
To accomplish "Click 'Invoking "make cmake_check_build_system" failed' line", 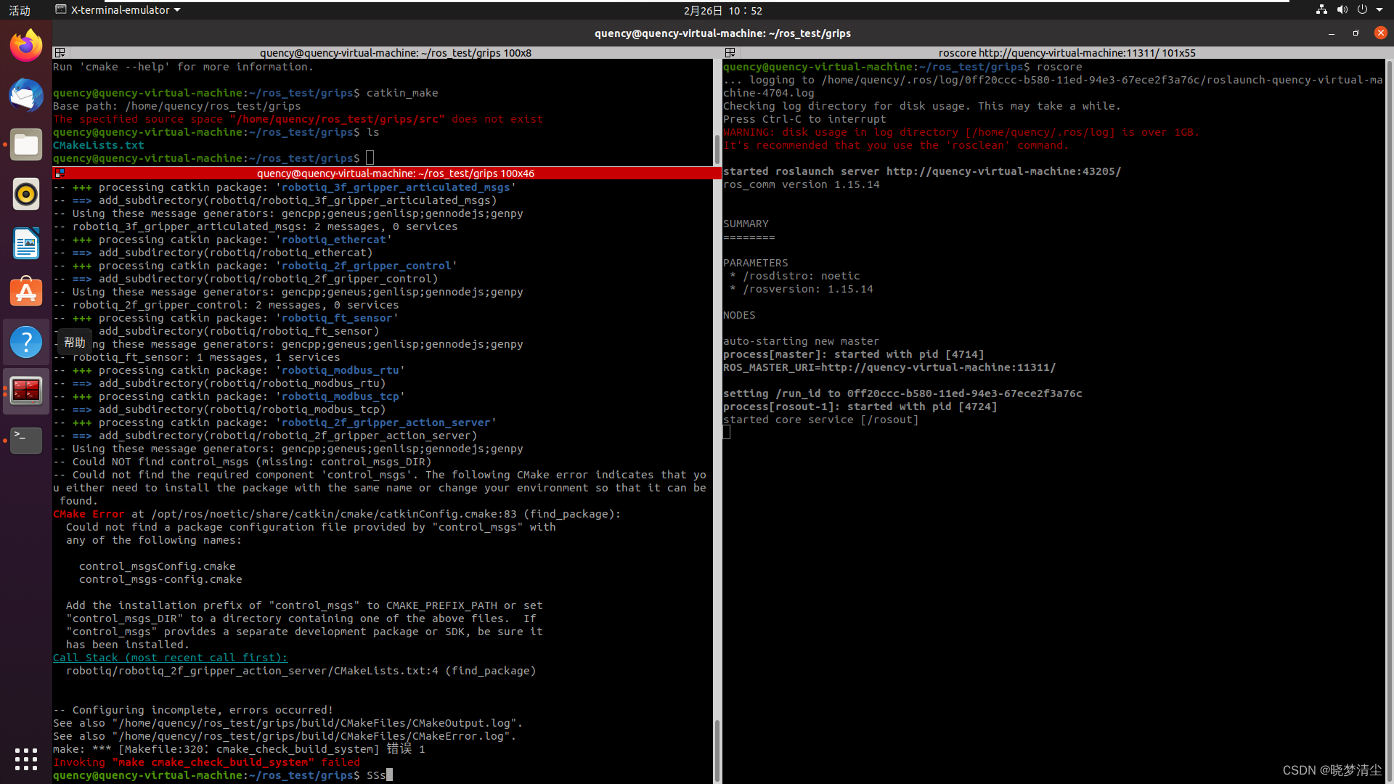I will pyautogui.click(x=206, y=762).
